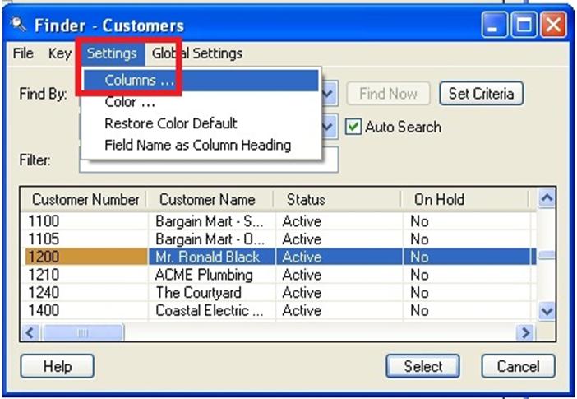Expand the second dropdown beside Auto Search
577x399 pixels.
[329, 127]
